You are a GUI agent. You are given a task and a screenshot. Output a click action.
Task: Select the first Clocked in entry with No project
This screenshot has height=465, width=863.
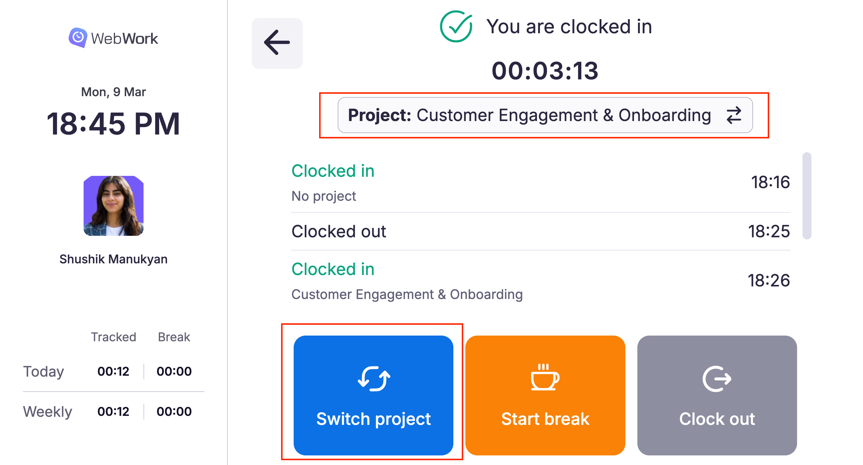pyautogui.click(x=540, y=182)
